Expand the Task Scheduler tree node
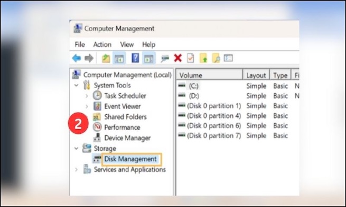This screenshot has width=346, height=207. (x=87, y=96)
